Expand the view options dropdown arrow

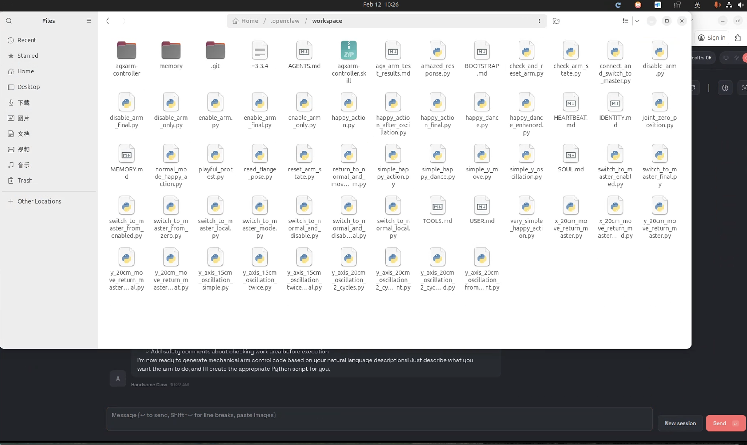click(637, 21)
